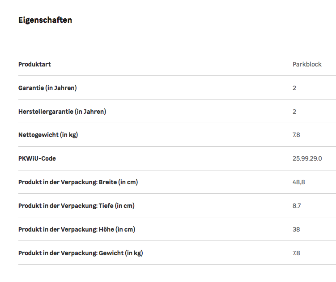Select the Höhe value 38

pyautogui.click(x=296, y=229)
